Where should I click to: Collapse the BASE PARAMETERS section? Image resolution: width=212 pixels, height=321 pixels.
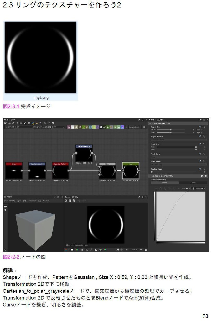point(150,123)
